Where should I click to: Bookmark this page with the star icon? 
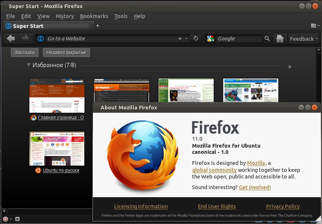point(180,39)
